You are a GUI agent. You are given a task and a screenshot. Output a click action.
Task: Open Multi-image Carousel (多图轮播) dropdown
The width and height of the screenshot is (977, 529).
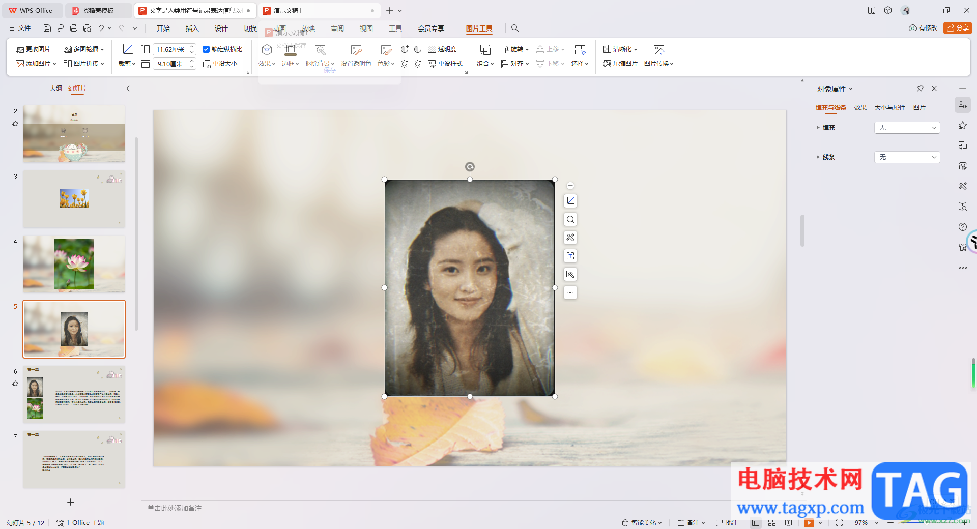[x=84, y=49]
